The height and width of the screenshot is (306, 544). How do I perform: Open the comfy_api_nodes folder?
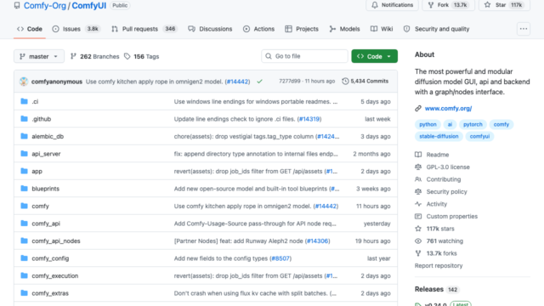point(56,241)
